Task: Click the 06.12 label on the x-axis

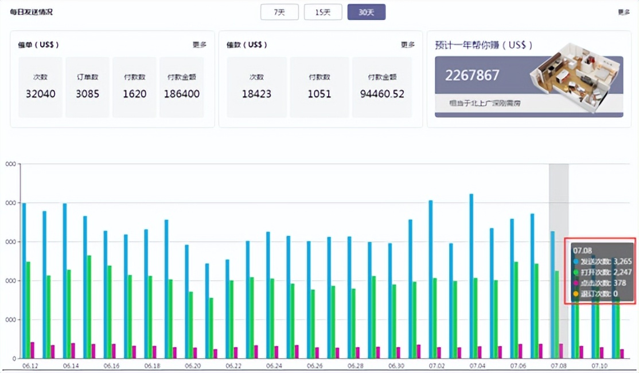Action: (x=30, y=366)
